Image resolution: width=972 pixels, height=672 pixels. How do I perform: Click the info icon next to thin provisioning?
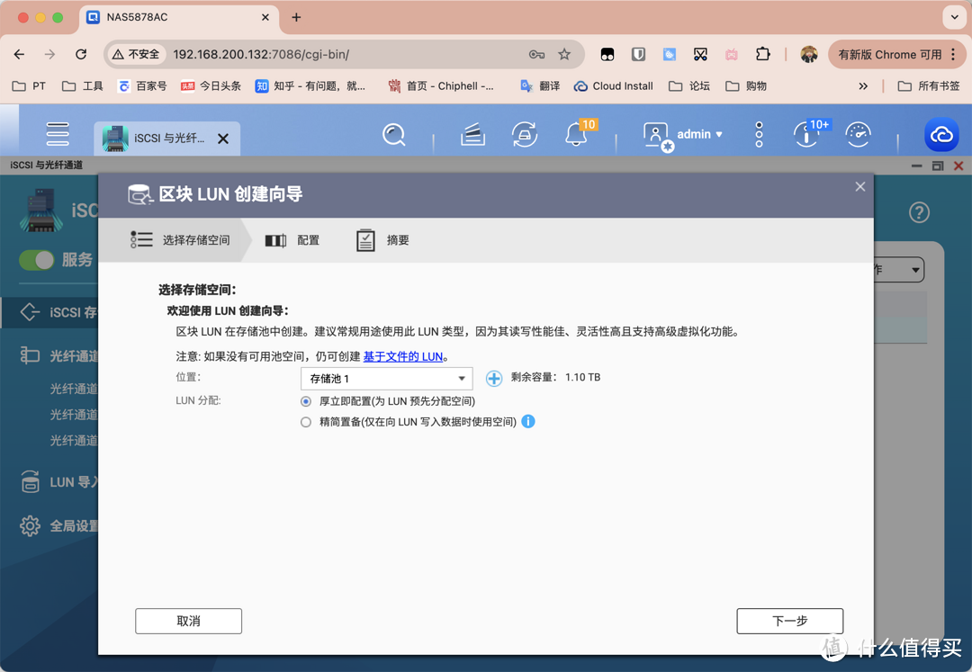pos(528,421)
